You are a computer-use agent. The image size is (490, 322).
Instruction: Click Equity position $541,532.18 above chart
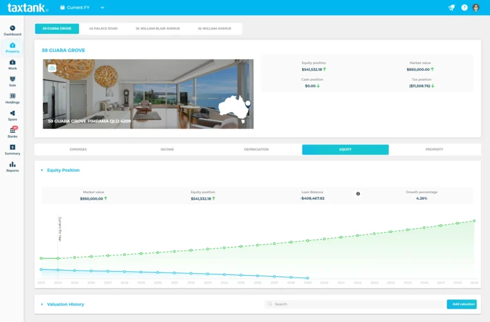(203, 199)
